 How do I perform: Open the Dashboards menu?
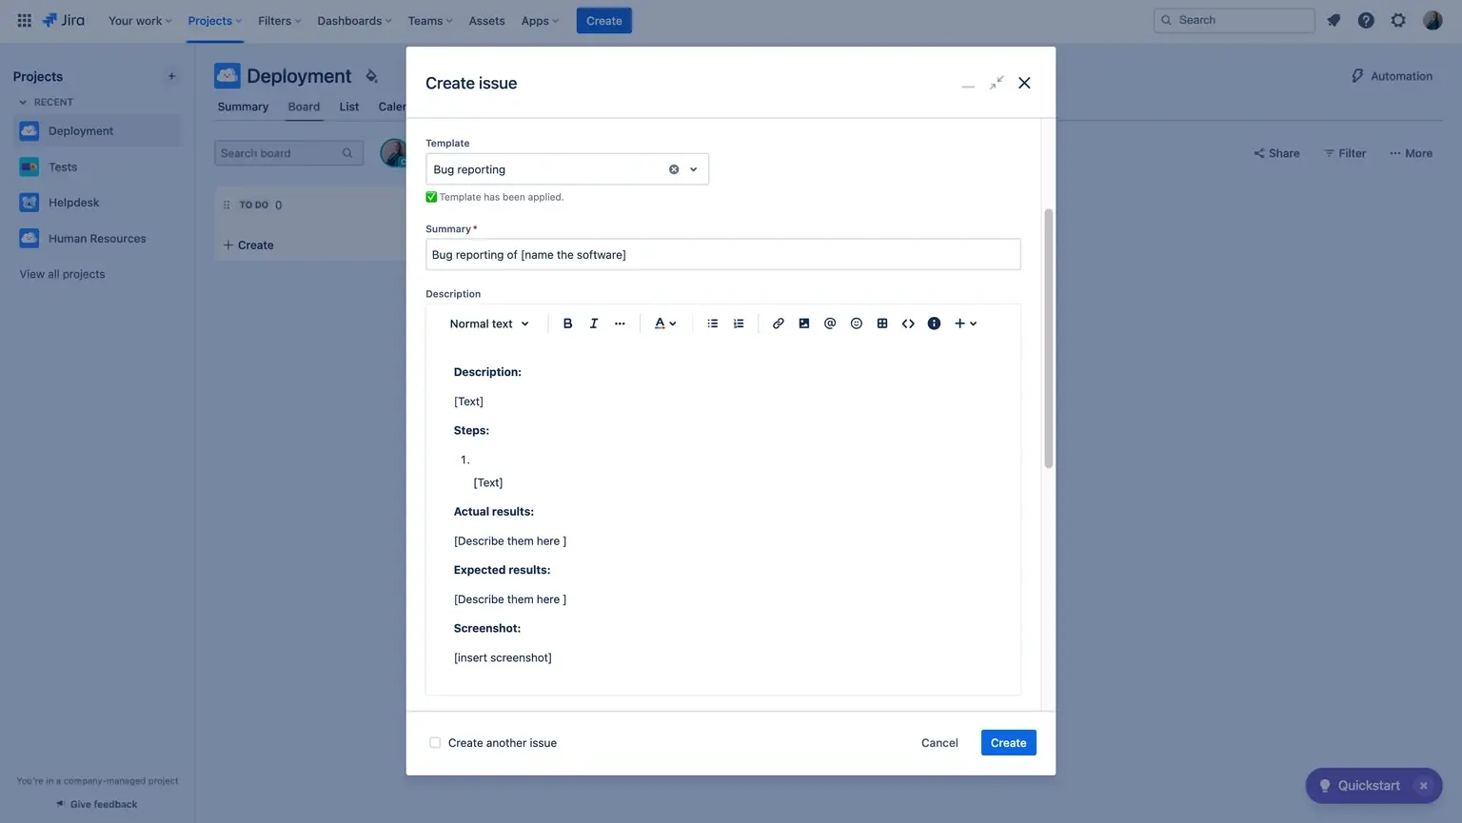click(x=354, y=21)
